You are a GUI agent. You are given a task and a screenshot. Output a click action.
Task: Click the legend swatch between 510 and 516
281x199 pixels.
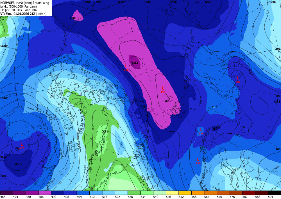pos(96,193)
